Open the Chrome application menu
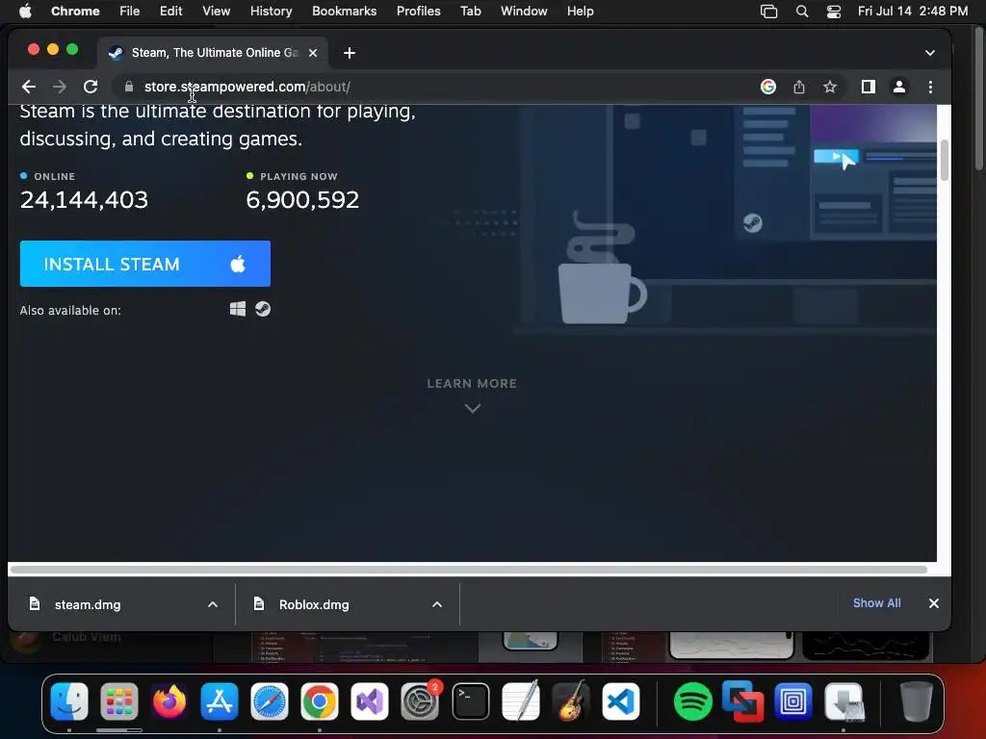Screen dimensions: 986x739 coord(75,12)
